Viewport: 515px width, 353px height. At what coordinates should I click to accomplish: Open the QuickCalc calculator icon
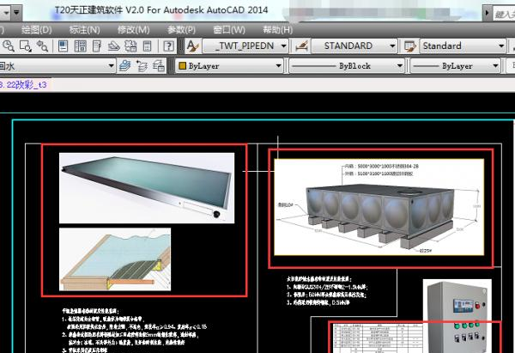[x=147, y=46]
